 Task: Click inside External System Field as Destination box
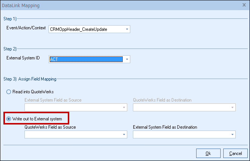coord(181,134)
